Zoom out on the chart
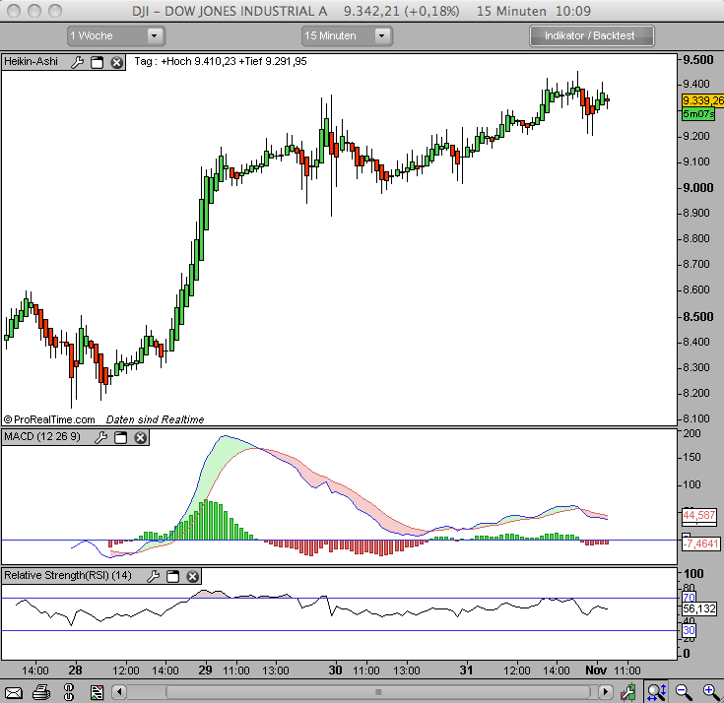This screenshot has width=724, height=703. (x=684, y=692)
